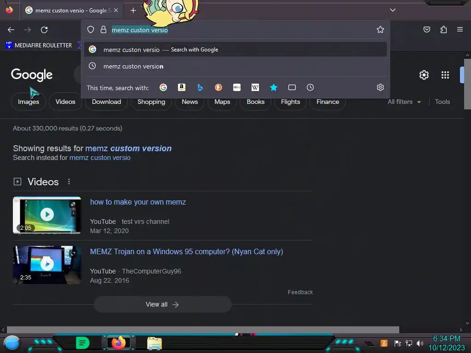Choose the 'memz custon version' history suggestion
The height and width of the screenshot is (353, 471).
[x=235, y=66]
